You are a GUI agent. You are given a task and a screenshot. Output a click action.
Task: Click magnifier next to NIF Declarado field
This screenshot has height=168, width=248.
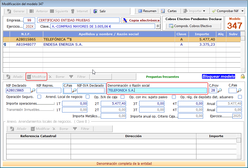pos(33,90)
